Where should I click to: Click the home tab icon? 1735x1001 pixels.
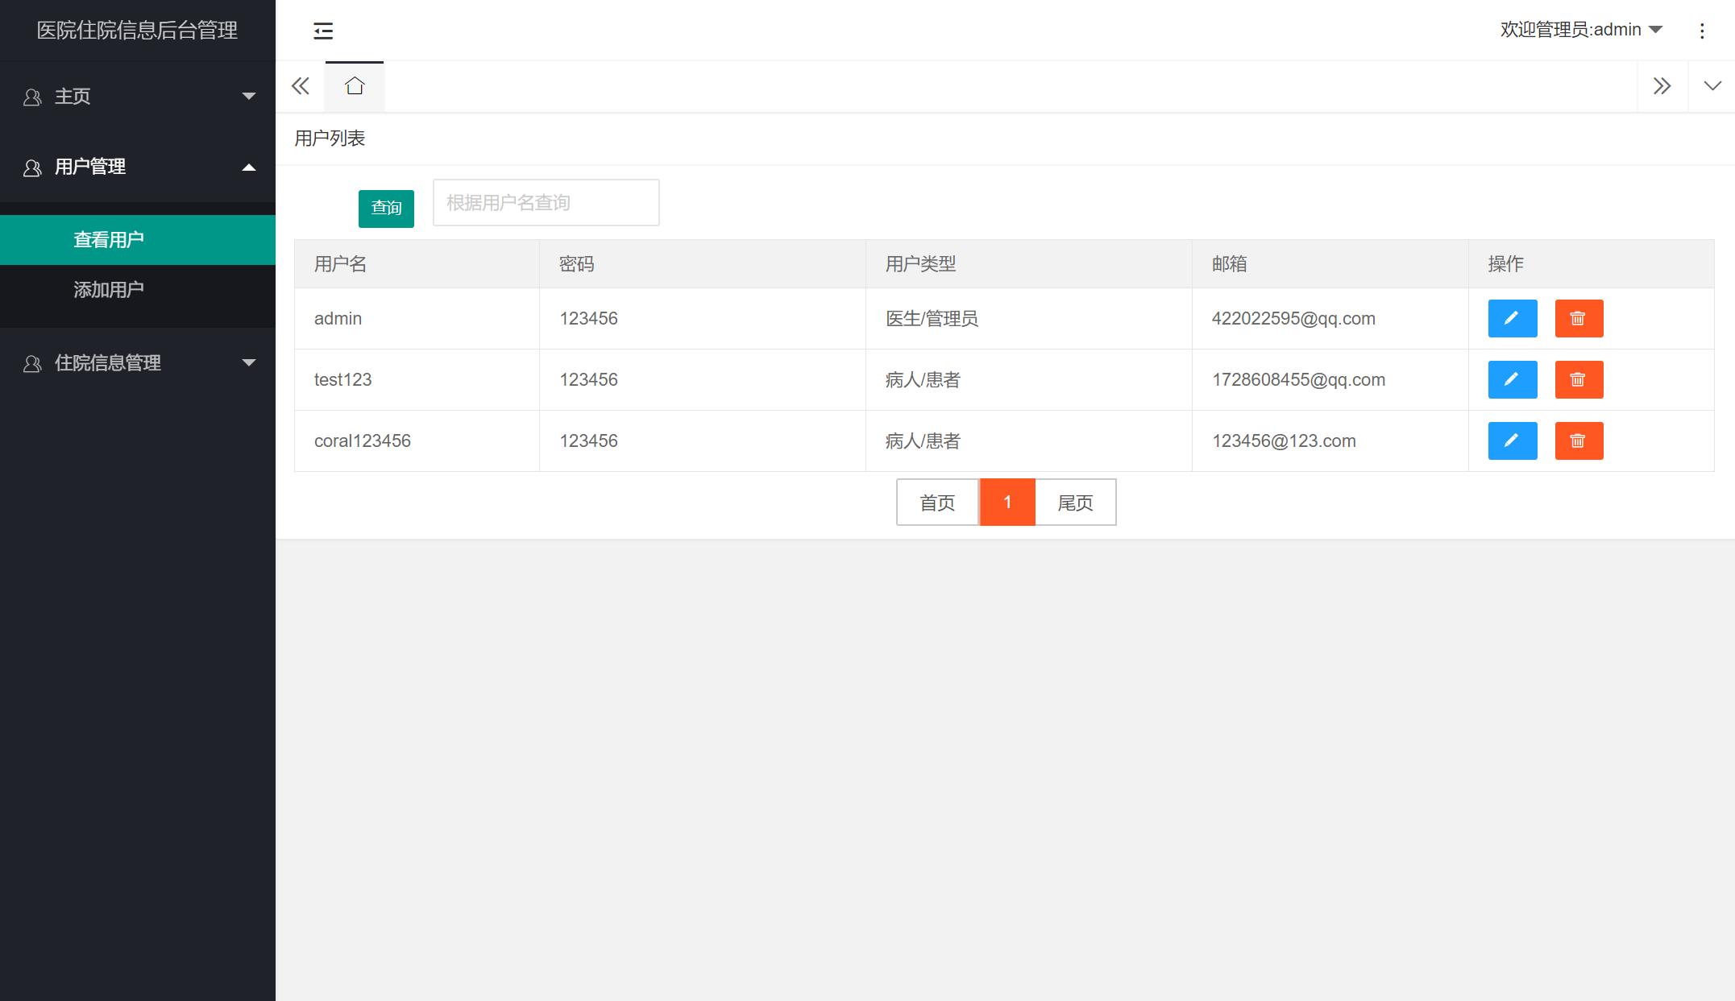click(355, 86)
